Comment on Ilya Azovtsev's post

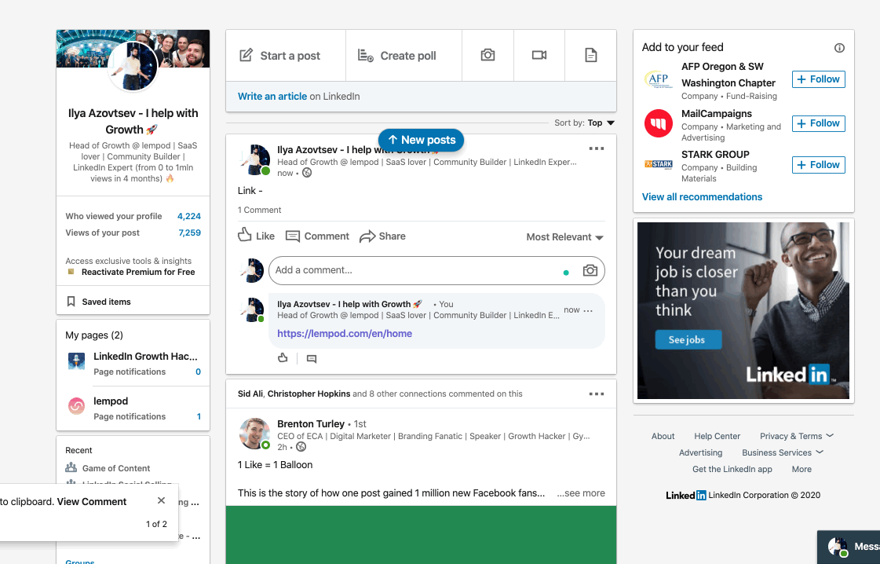(x=317, y=236)
